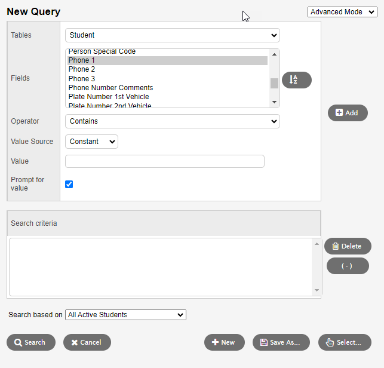Click the Fields list scrollbar thumb
The image size is (384, 368).
[x=274, y=83]
